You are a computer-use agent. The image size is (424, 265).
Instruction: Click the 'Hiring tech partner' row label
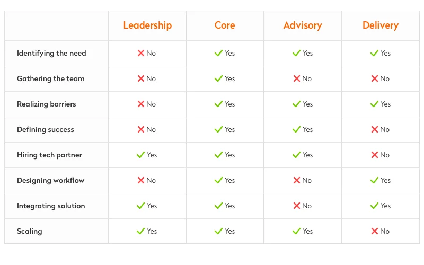(49, 155)
